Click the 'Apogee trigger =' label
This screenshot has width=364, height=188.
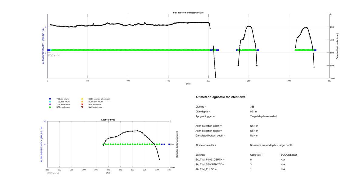[205, 116]
